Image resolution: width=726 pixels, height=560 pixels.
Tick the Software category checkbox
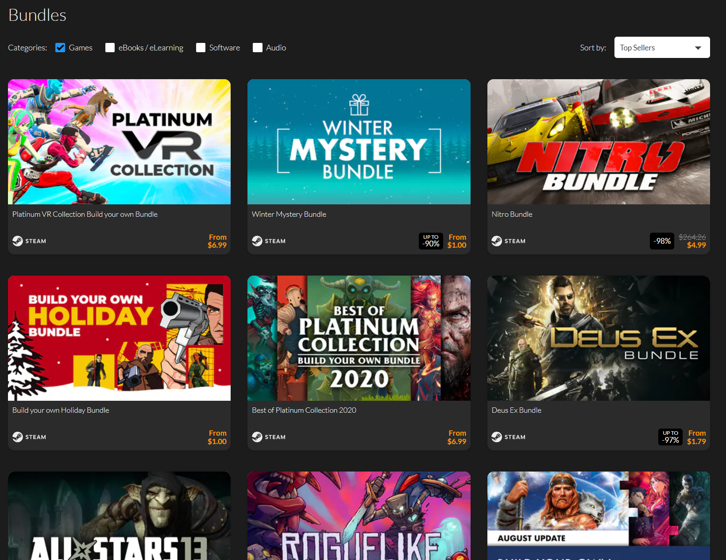(201, 47)
